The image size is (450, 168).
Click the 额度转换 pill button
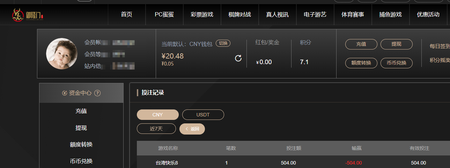coord(361,63)
